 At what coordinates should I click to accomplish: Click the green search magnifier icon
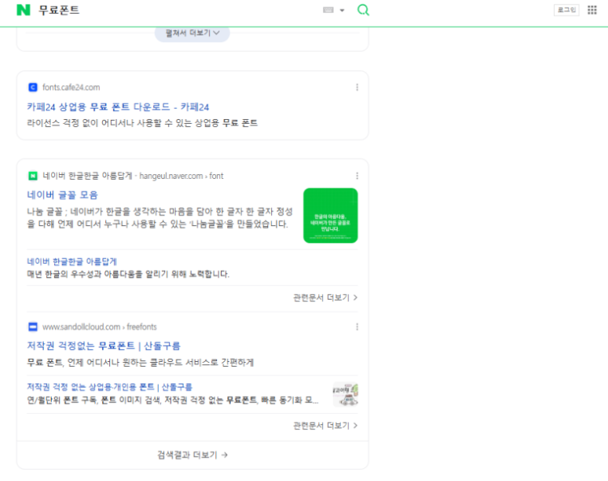pyautogui.click(x=364, y=10)
